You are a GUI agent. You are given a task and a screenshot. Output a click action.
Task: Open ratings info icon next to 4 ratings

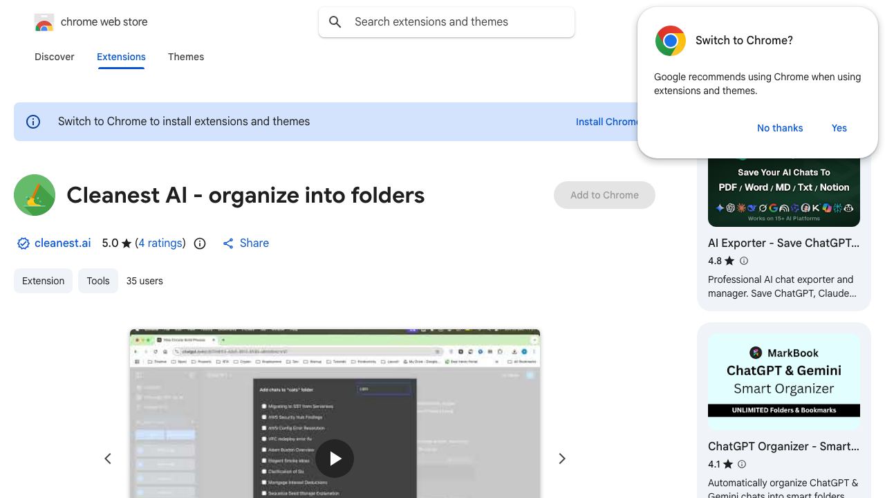200,243
